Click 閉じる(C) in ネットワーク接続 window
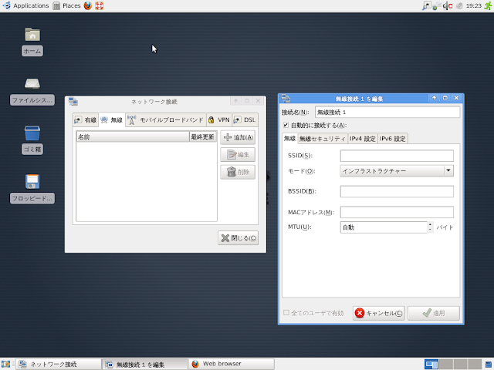Viewport: 494px width, 370px height. coord(239,238)
